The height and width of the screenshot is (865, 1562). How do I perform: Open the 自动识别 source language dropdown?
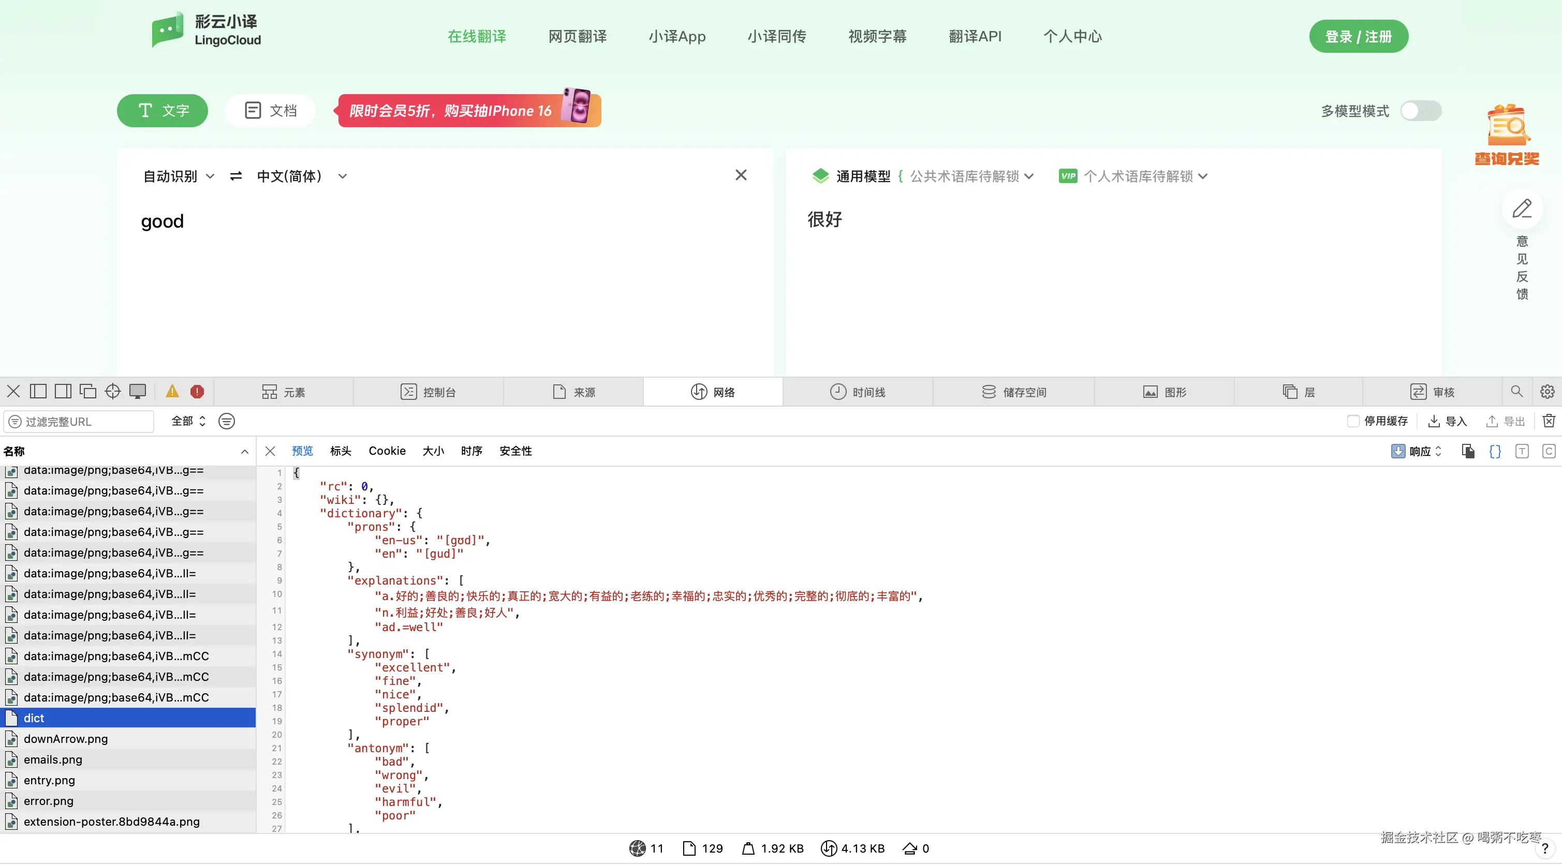click(178, 176)
